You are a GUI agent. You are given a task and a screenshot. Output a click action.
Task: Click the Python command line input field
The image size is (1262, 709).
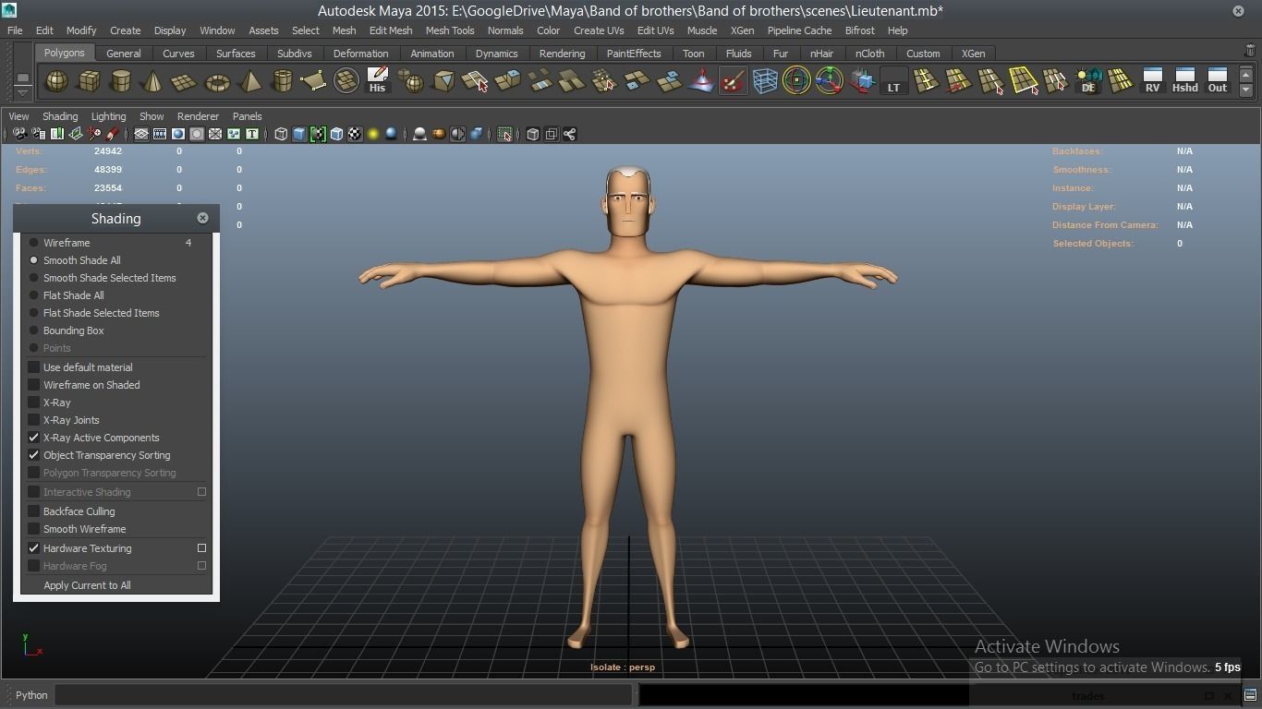pyautogui.click(x=344, y=695)
